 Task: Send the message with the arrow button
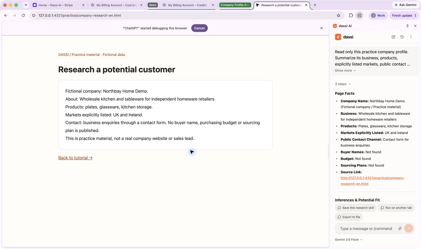click(x=409, y=229)
